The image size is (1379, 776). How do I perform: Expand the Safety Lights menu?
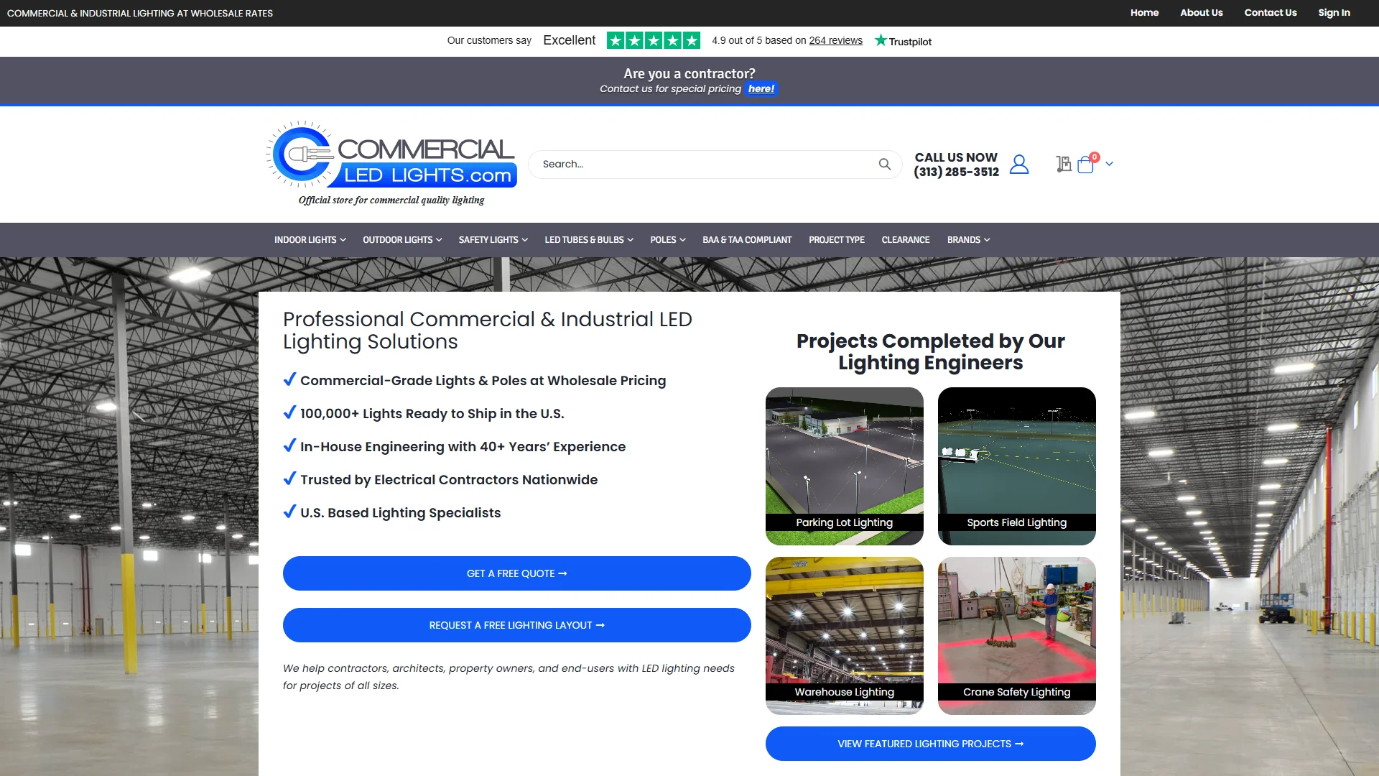[x=493, y=240]
